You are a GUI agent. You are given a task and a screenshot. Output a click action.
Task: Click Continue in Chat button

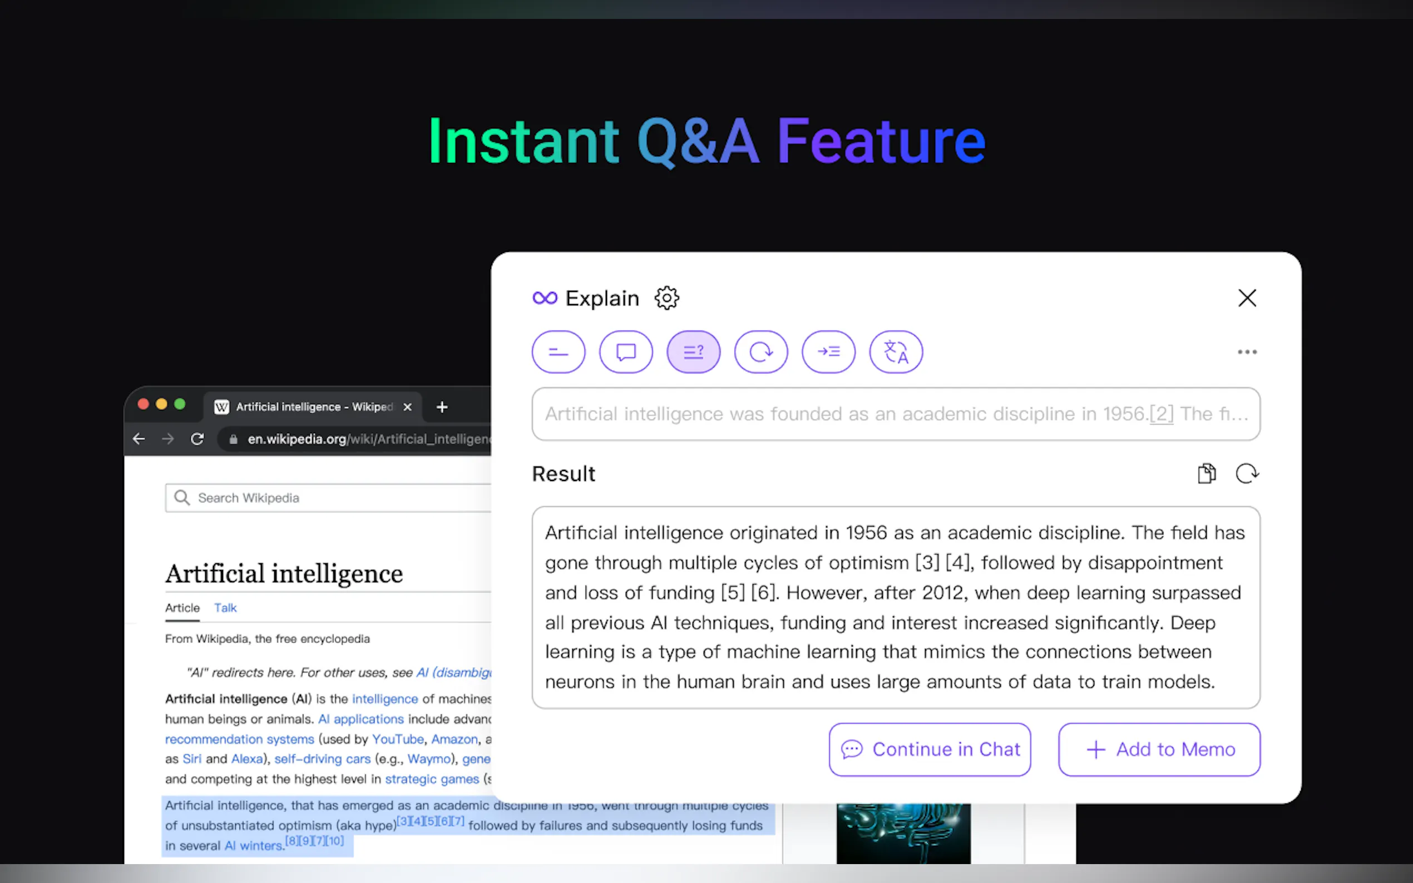point(930,749)
